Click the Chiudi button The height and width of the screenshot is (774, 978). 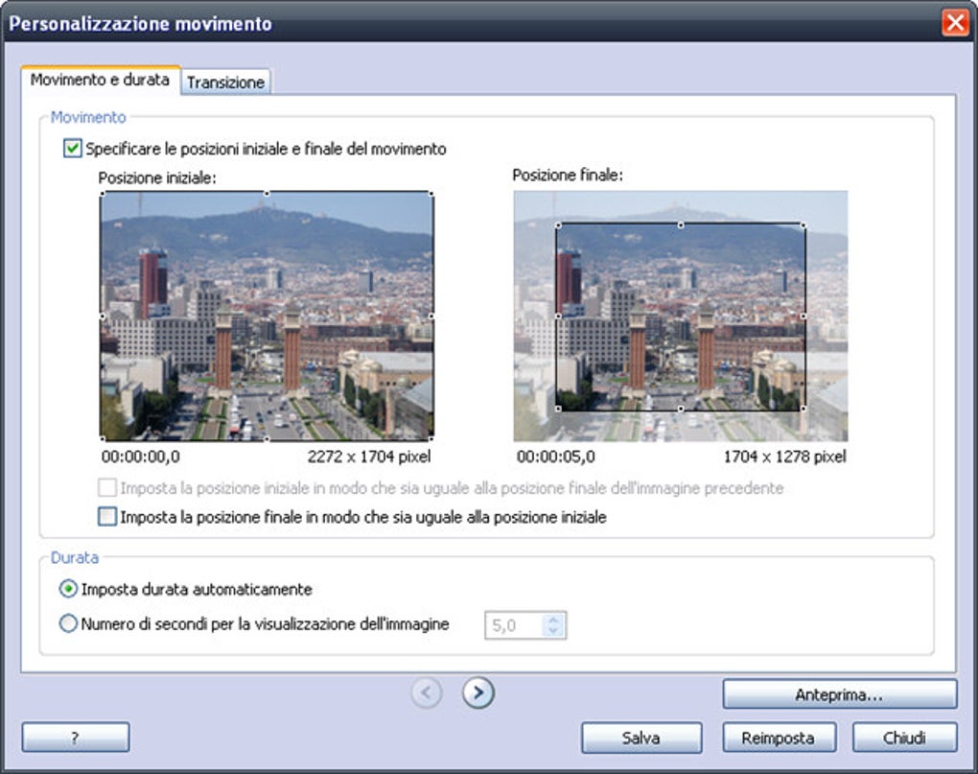904,738
